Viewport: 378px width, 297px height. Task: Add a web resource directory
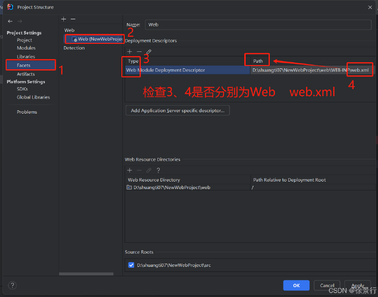pos(129,170)
